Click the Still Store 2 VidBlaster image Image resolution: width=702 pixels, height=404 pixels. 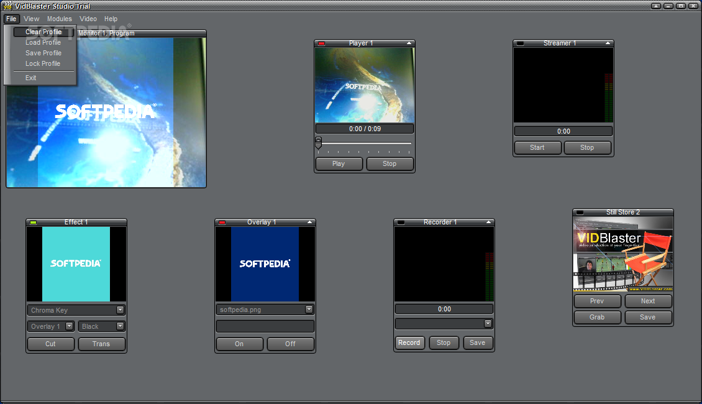point(623,254)
